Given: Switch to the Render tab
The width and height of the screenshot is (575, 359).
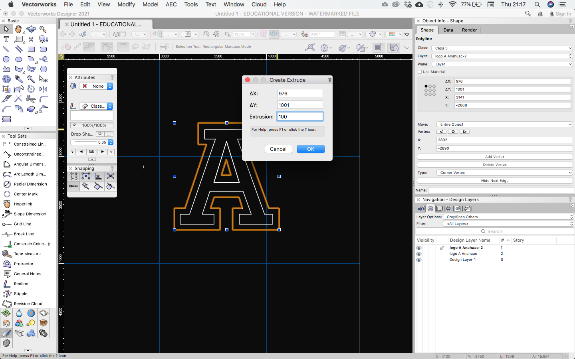Looking at the screenshot, I should (x=469, y=30).
